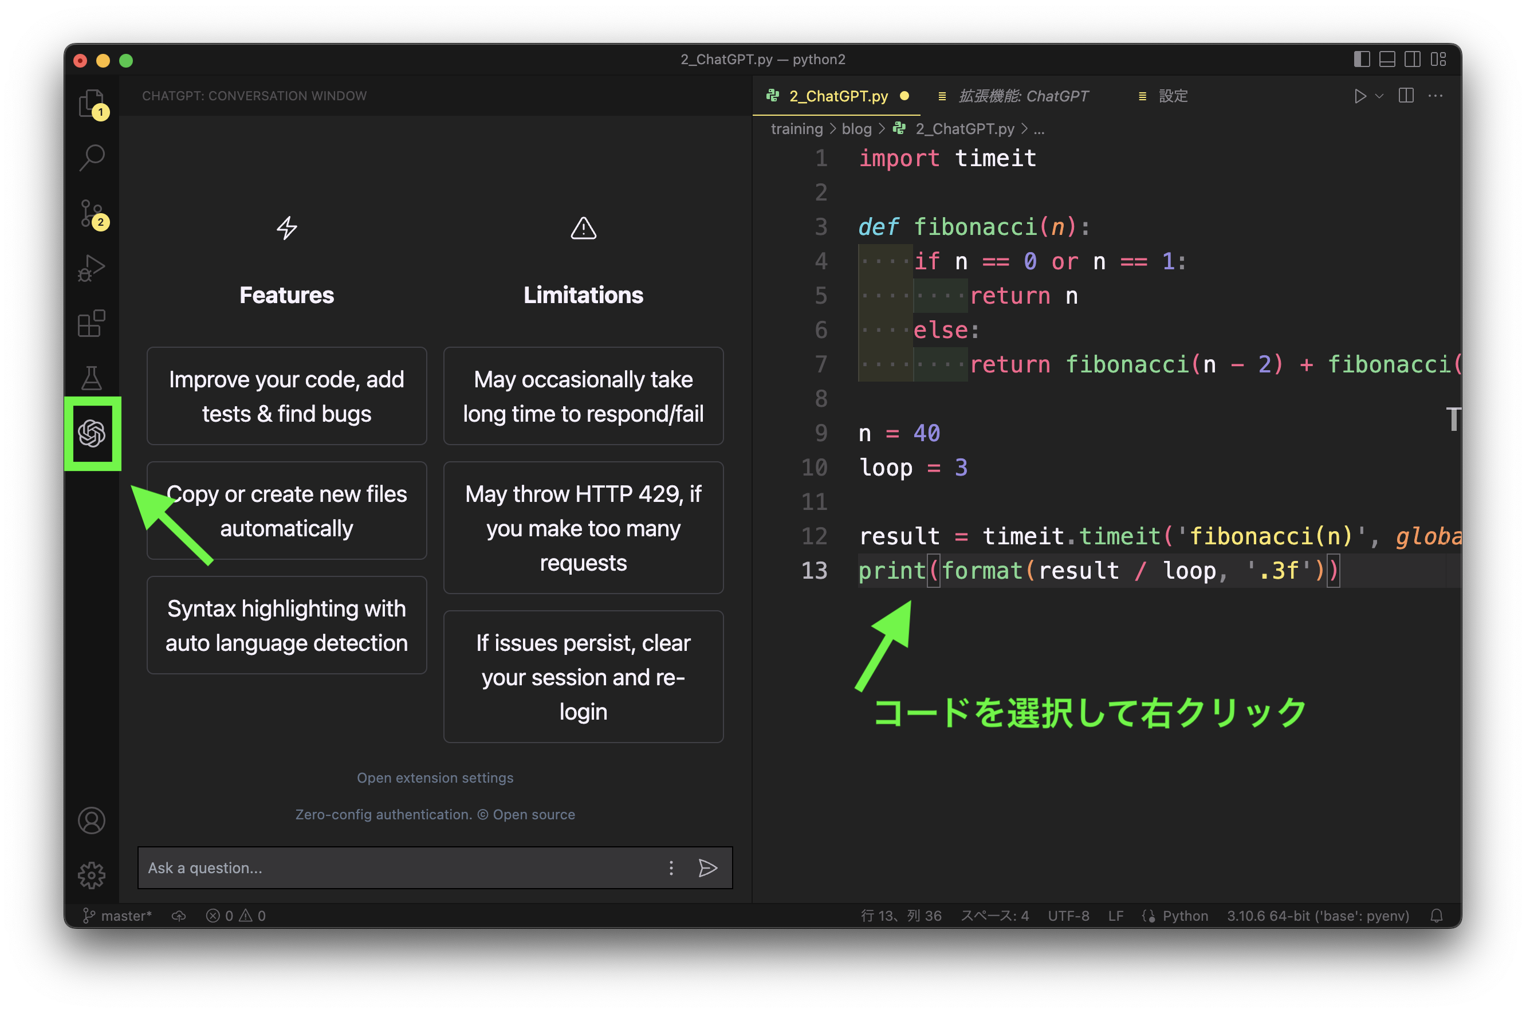This screenshot has height=1013, width=1526.
Task: Click unsaved dot on 2_ChatGPT.py tab
Action: coord(904,96)
